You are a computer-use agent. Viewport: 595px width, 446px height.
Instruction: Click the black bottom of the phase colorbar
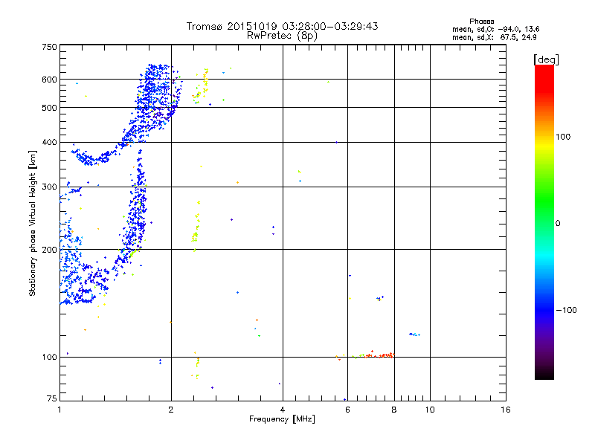(544, 374)
